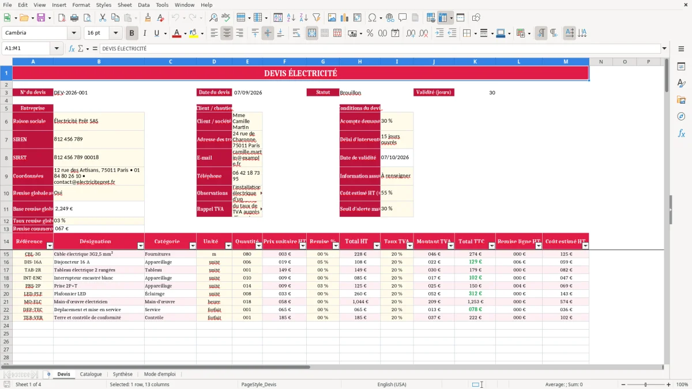This screenshot has height=389, width=692.
Task: Sort descending Z to A
Action: [x=304, y=18]
